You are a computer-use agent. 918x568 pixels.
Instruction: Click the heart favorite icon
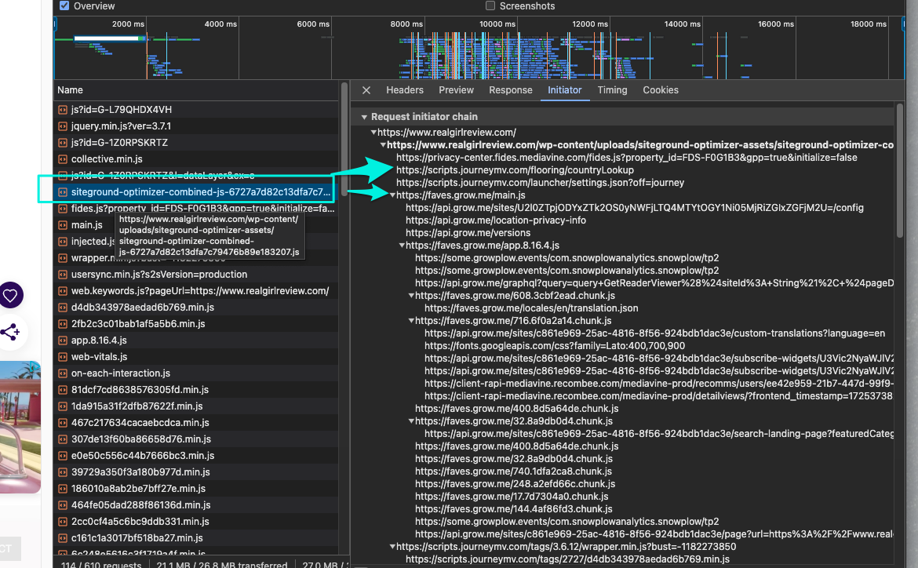click(10, 296)
